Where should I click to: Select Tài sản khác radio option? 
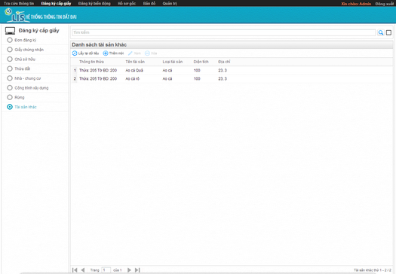click(x=10, y=107)
